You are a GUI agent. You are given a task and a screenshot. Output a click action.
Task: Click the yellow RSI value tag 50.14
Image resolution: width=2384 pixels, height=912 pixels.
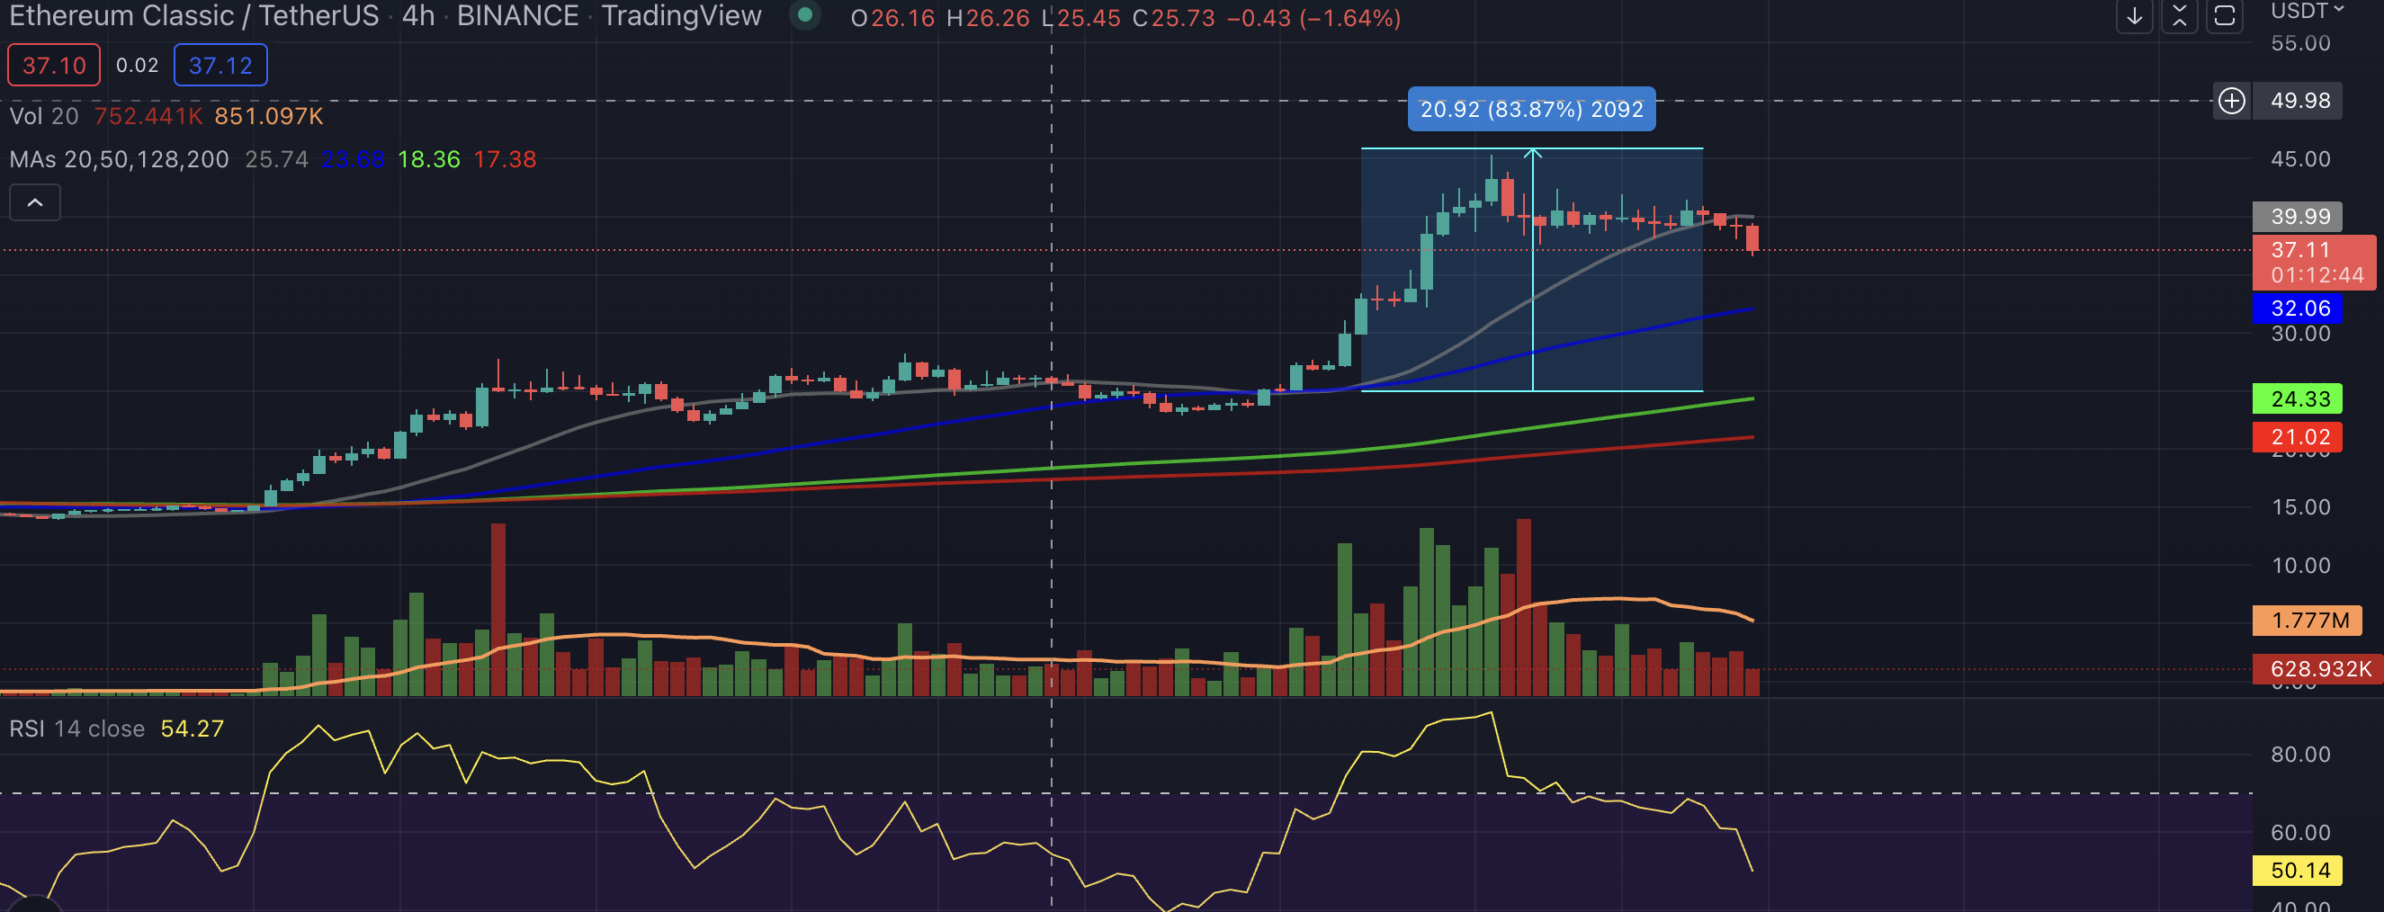[2297, 871]
